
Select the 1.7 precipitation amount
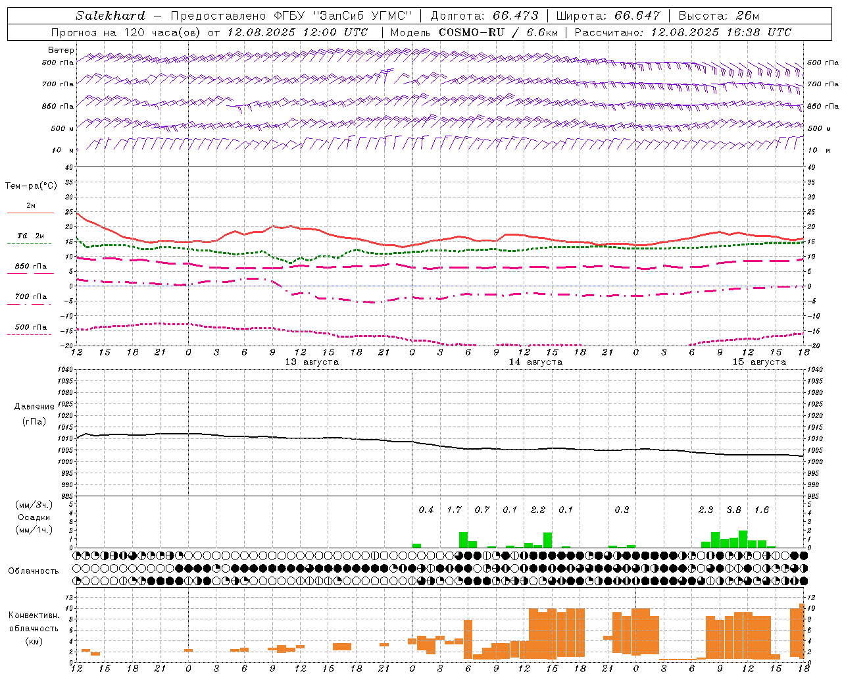(x=454, y=509)
